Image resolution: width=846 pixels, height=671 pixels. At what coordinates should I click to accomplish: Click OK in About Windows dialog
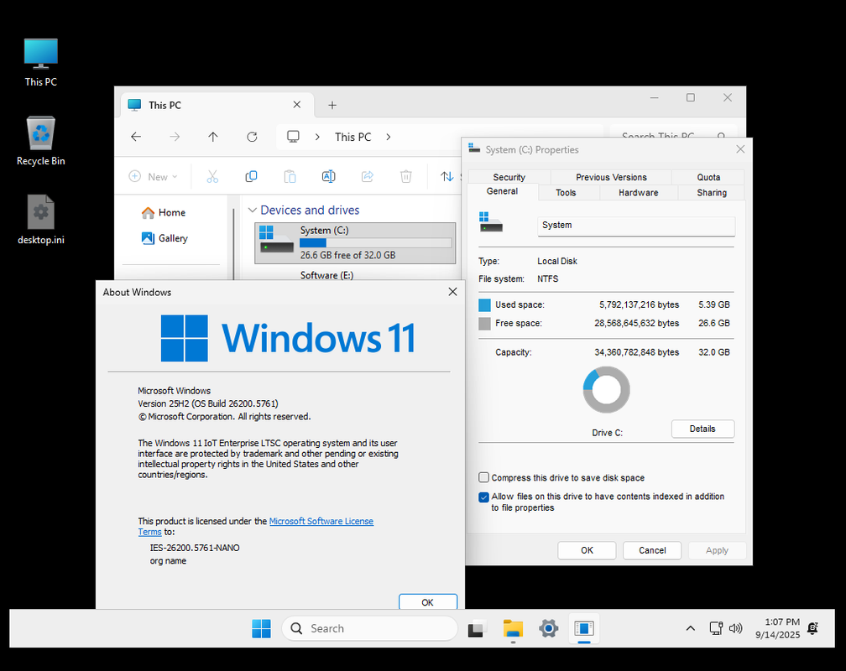point(428,602)
